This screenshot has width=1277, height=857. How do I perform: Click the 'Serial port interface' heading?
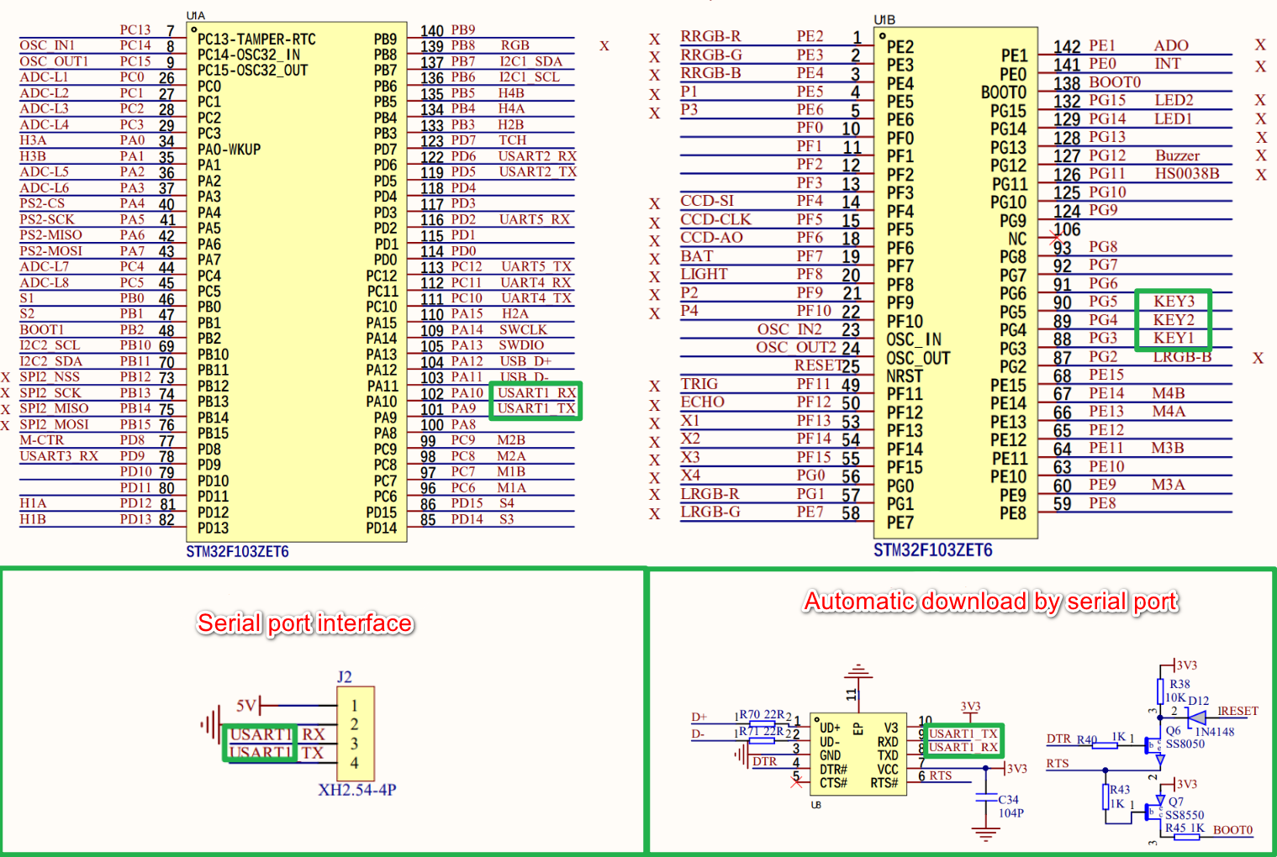[305, 623]
